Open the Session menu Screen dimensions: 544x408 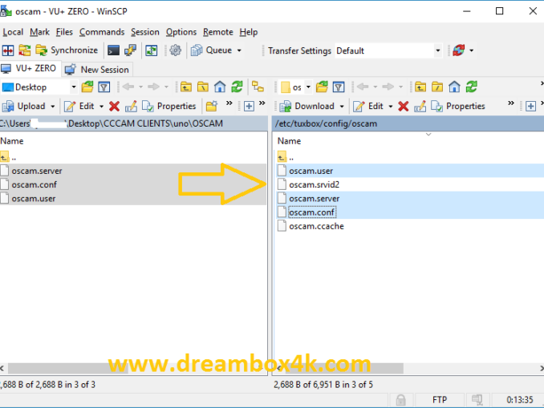point(145,32)
